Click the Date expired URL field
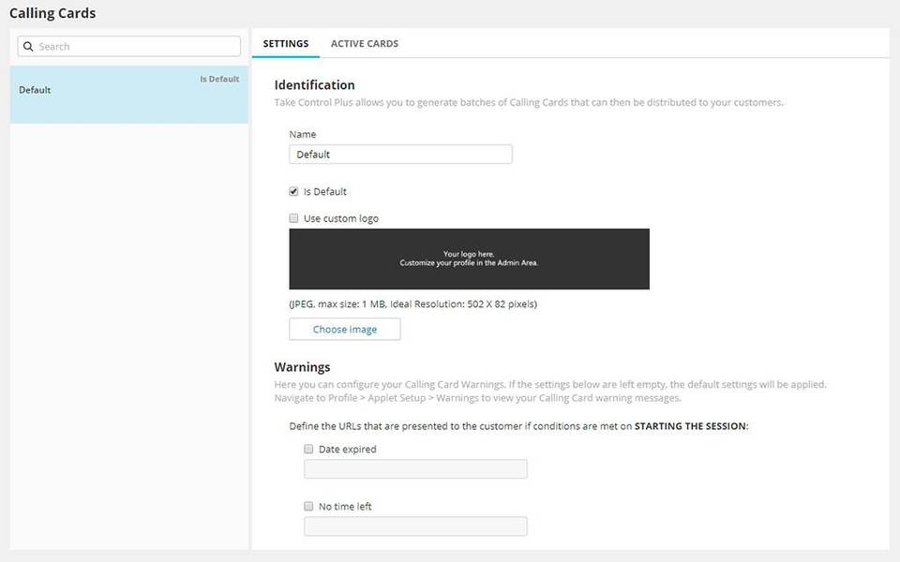Screen dimensions: 900x562 point(414,468)
